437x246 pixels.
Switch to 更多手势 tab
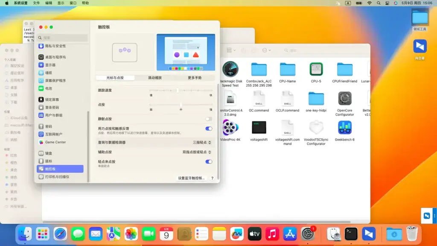[x=195, y=78]
